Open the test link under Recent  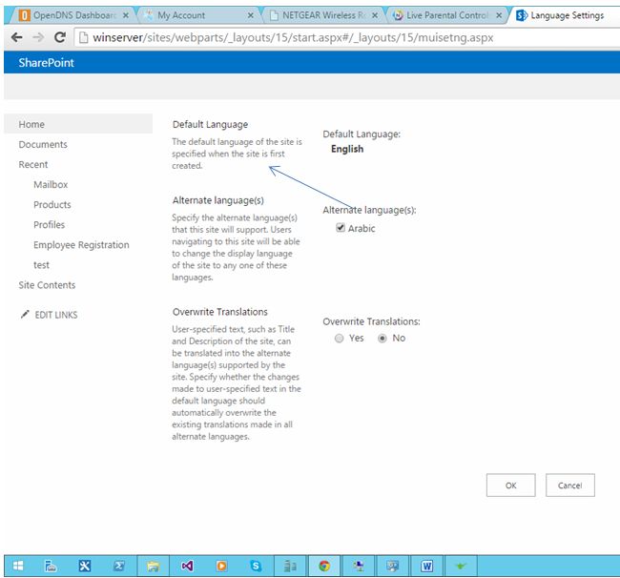click(42, 265)
